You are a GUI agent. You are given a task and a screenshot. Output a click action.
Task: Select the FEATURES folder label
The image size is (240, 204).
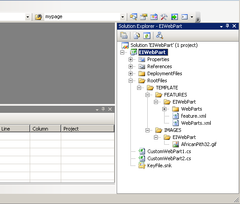coord(176,95)
